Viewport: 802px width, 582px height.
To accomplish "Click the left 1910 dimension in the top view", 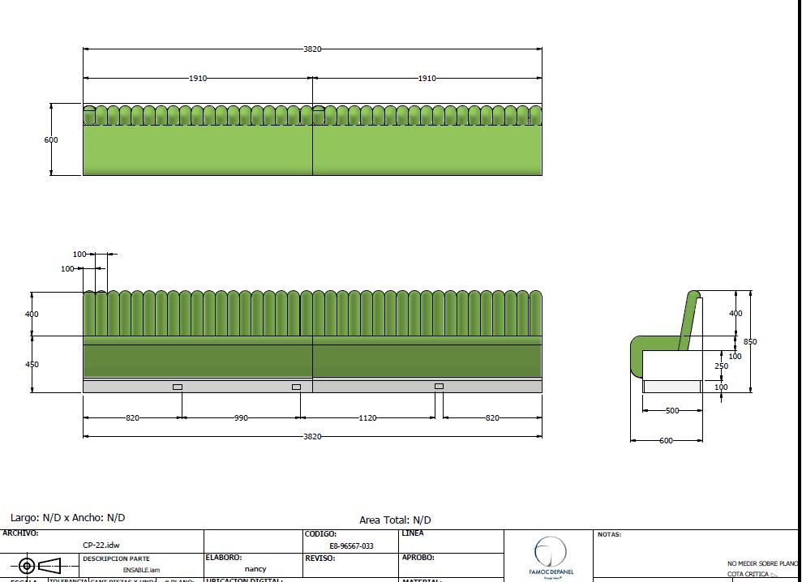I will tap(198, 79).
